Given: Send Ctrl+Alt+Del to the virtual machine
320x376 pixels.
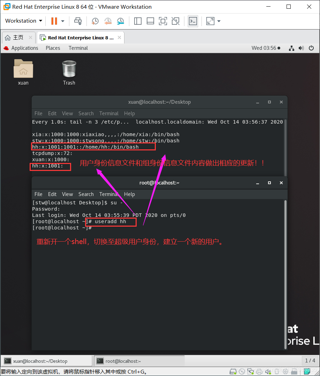Looking at the screenshot, I should pos(78,21).
